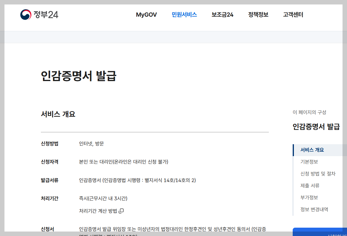
Task: Open the 보조금24 menu
Action: (222, 14)
